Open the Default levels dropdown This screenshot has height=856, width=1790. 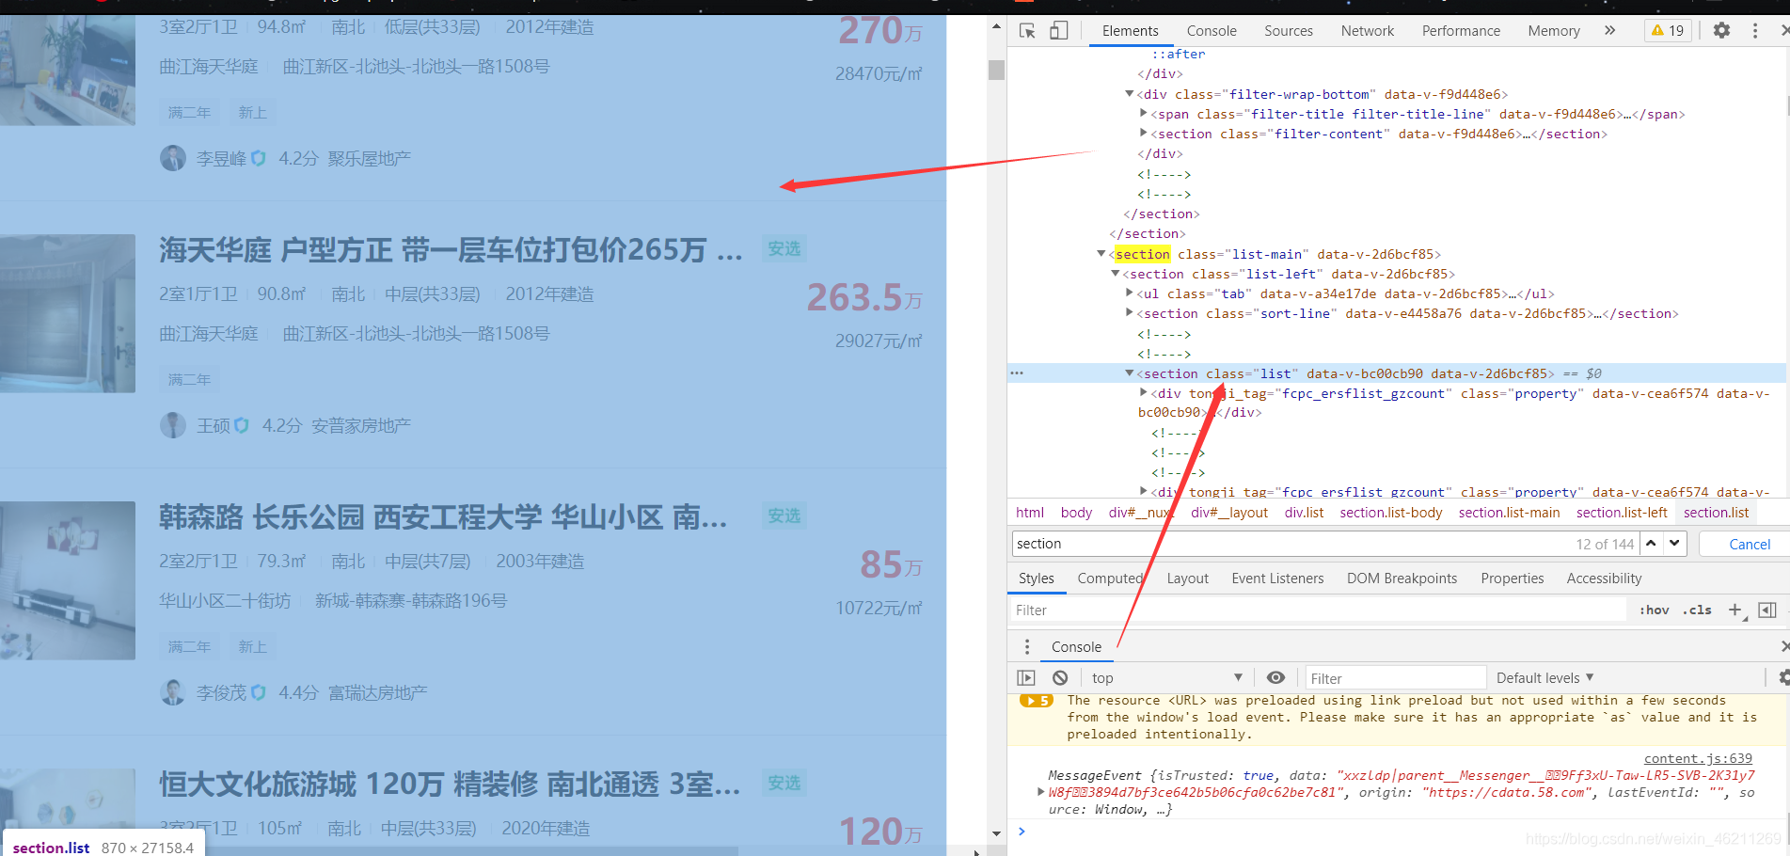click(1544, 678)
